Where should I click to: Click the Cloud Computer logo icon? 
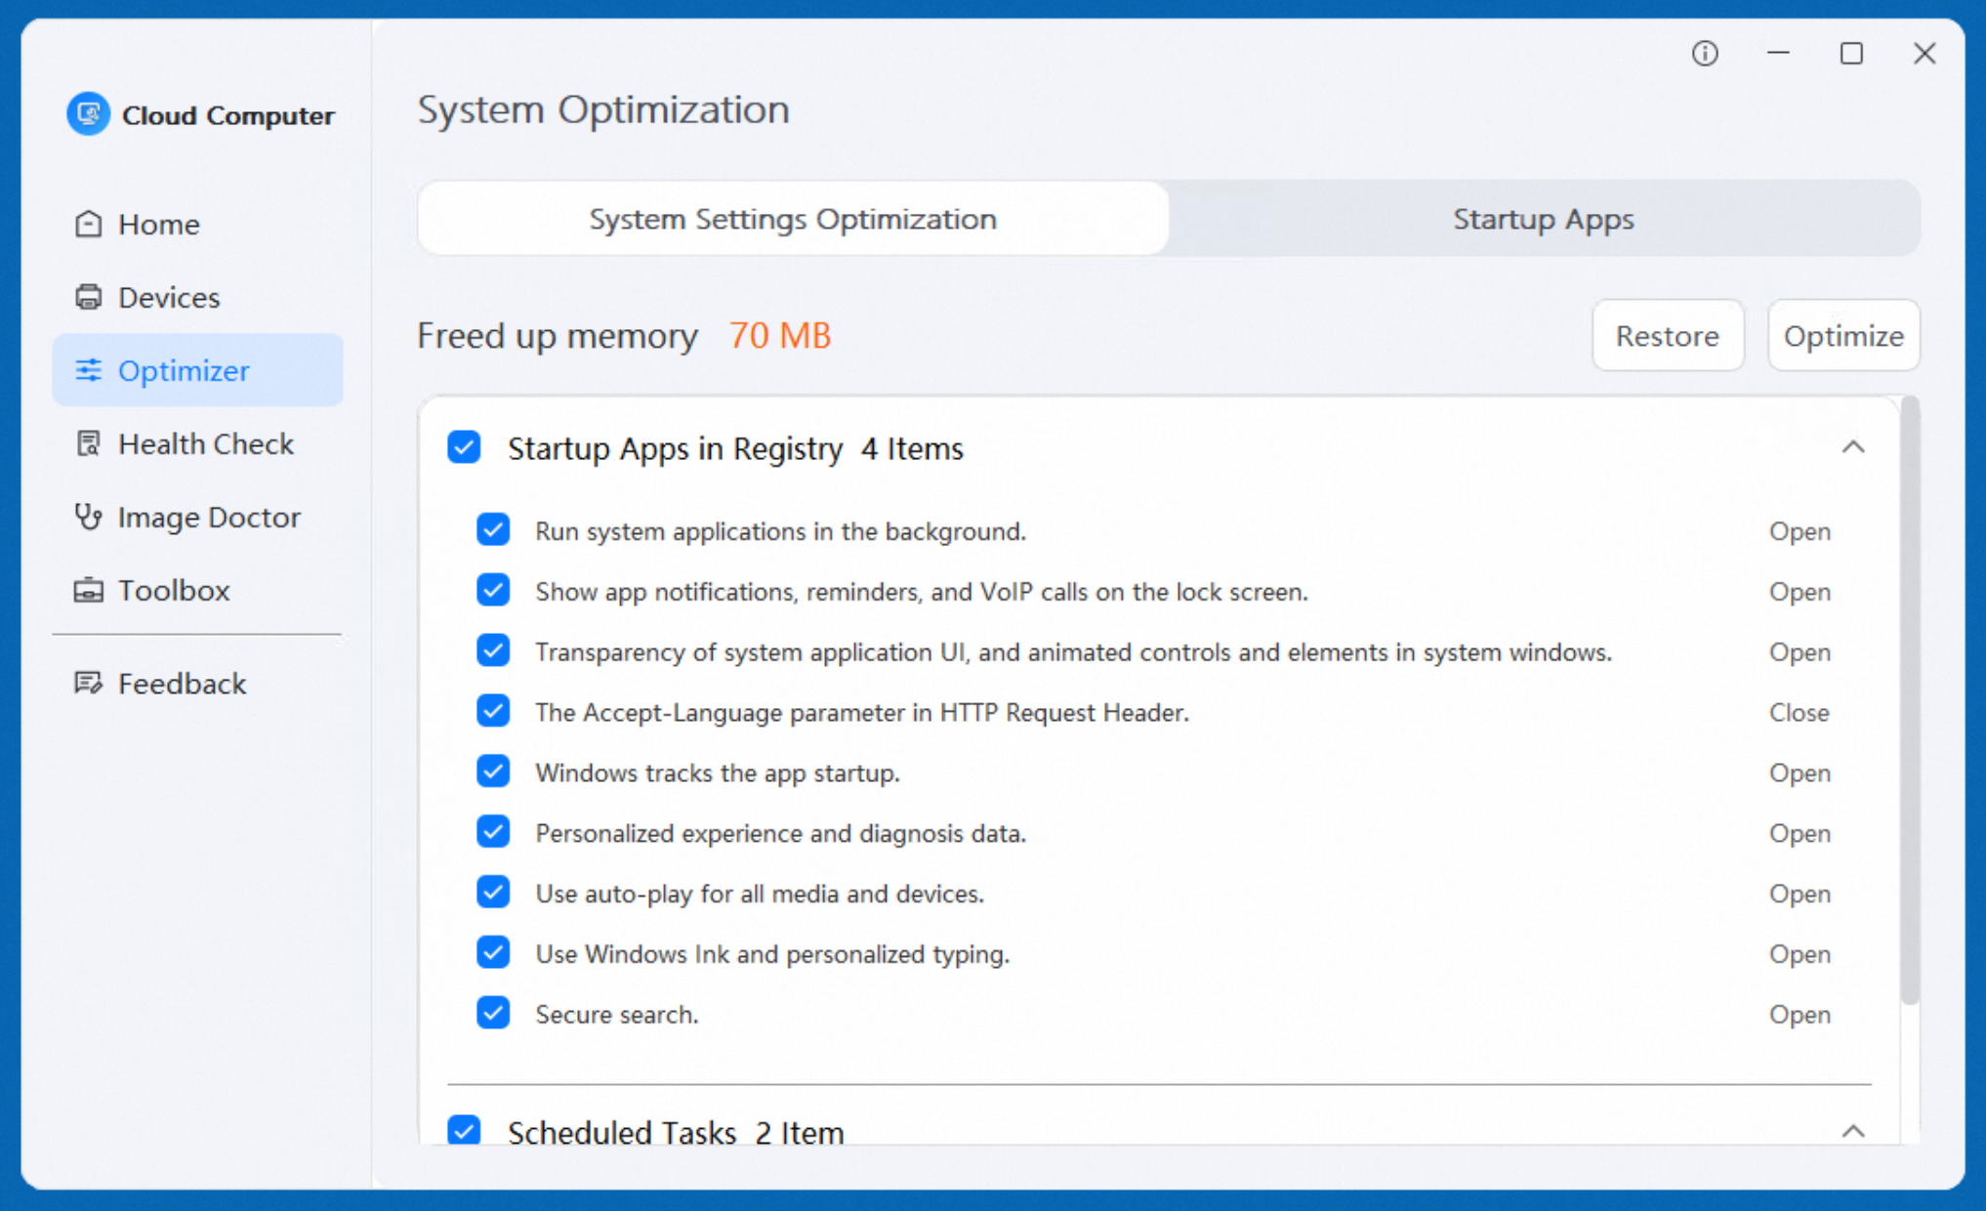pos(88,114)
